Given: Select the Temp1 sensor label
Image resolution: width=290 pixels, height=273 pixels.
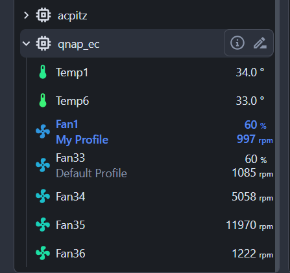Looking at the screenshot, I should [72, 72].
